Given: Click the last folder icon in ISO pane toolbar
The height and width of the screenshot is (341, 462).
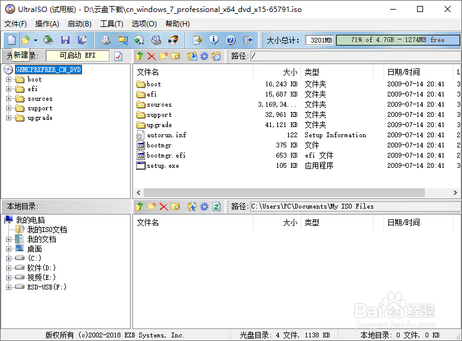Looking at the screenshot, I should pos(216,56).
